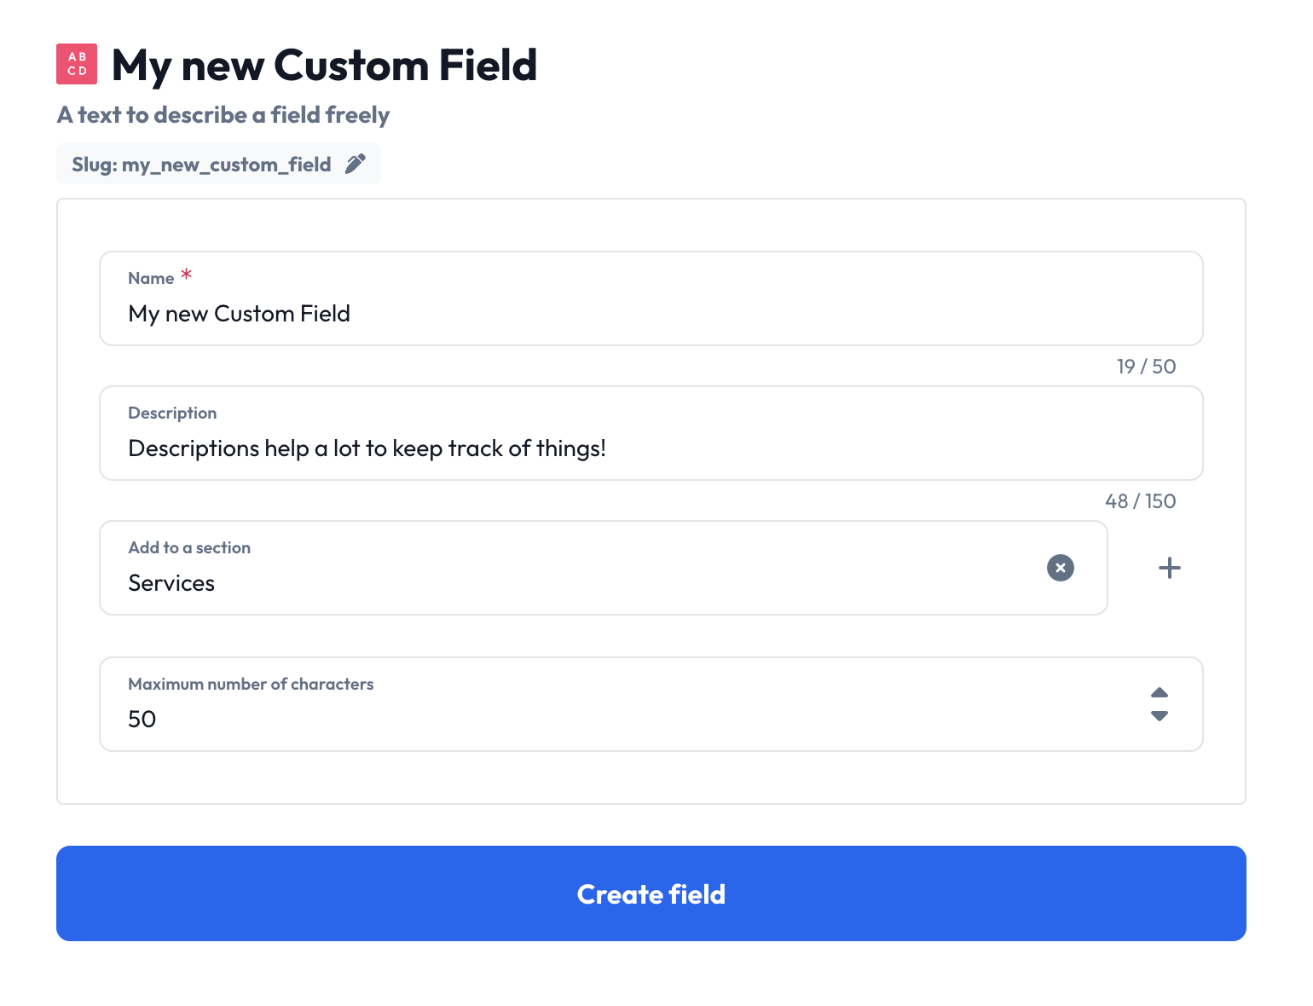The height and width of the screenshot is (1006, 1313).
Task: Click the stepper control on the character limit field
Action: point(1160,704)
